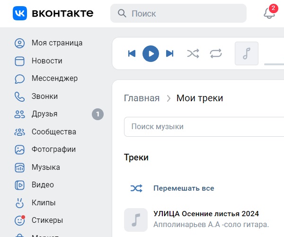
Task: Click the Музыка text label
Action: pos(46,167)
